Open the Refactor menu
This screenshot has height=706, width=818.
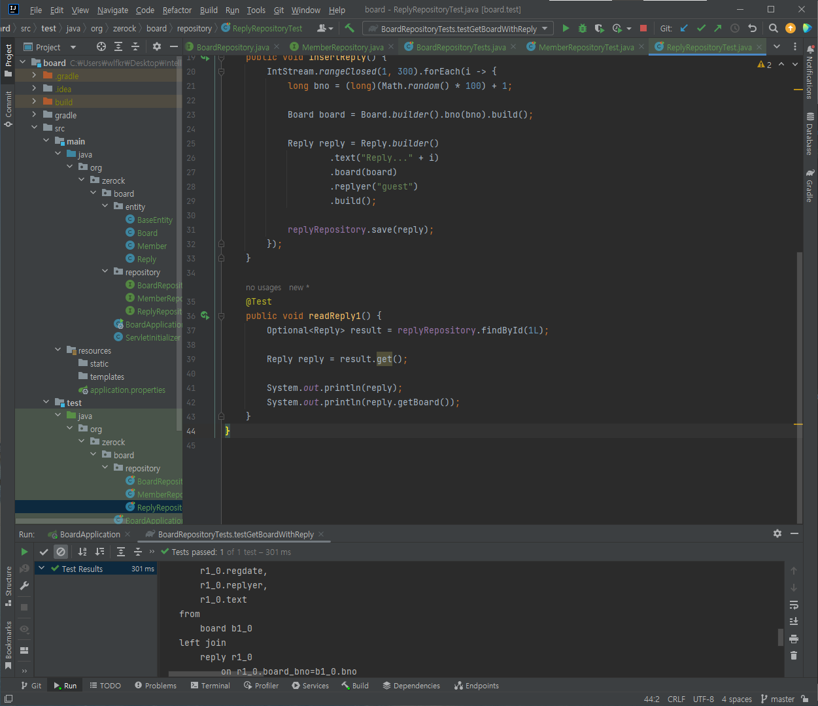(177, 10)
